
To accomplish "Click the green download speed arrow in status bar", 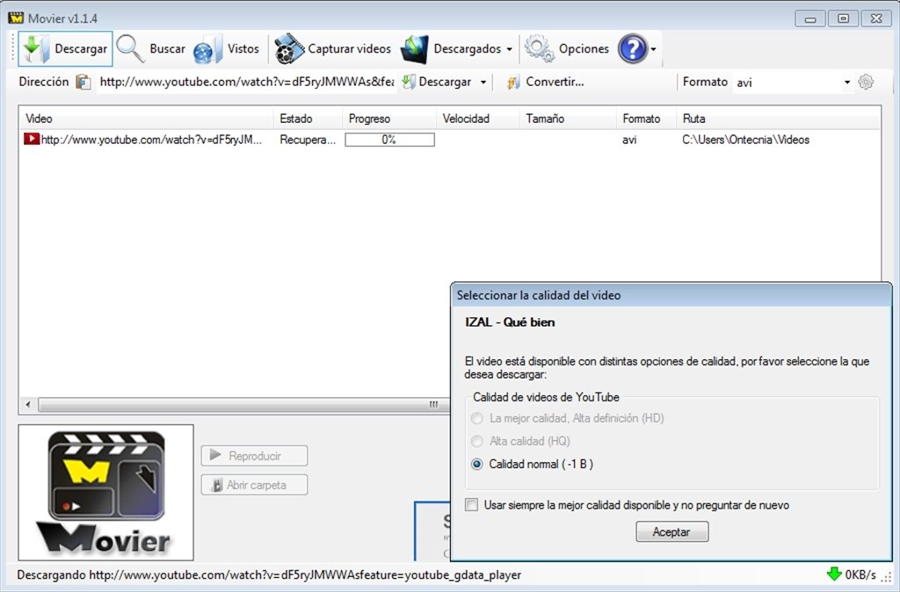I will tap(834, 574).
